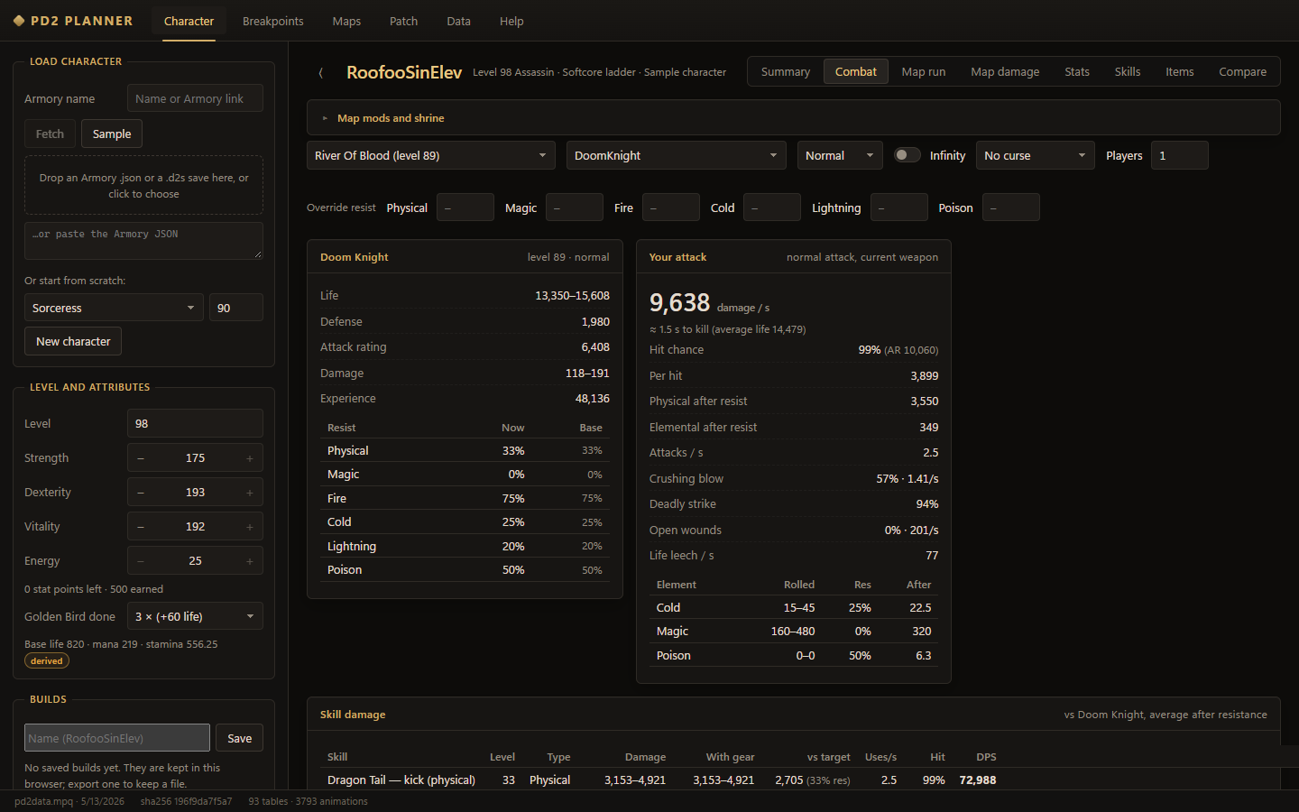The width and height of the screenshot is (1299, 812).
Task: Click the Armory name input field
Action: click(195, 98)
